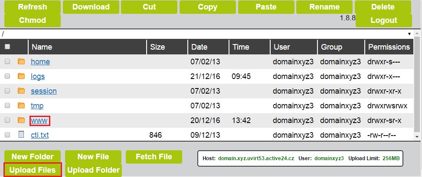The width and height of the screenshot is (422, 177).
Task: Click the scrollbar down arrow
Action: point(417,136)
